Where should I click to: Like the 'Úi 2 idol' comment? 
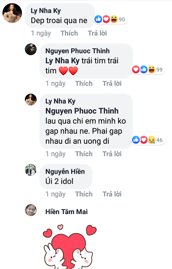(84, 194)
